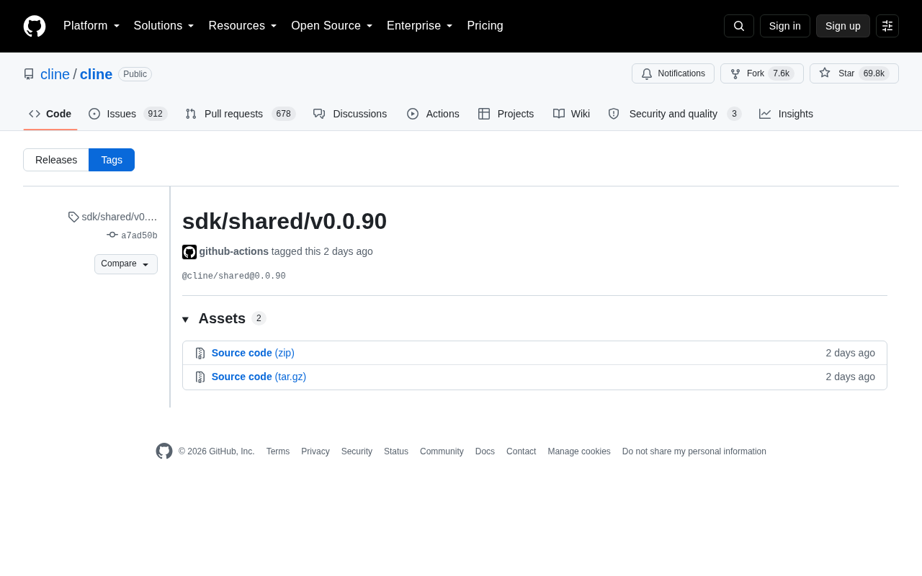Expand the Platform menu
Viewport: 922px width, 576px height.
tap(91, 26)
